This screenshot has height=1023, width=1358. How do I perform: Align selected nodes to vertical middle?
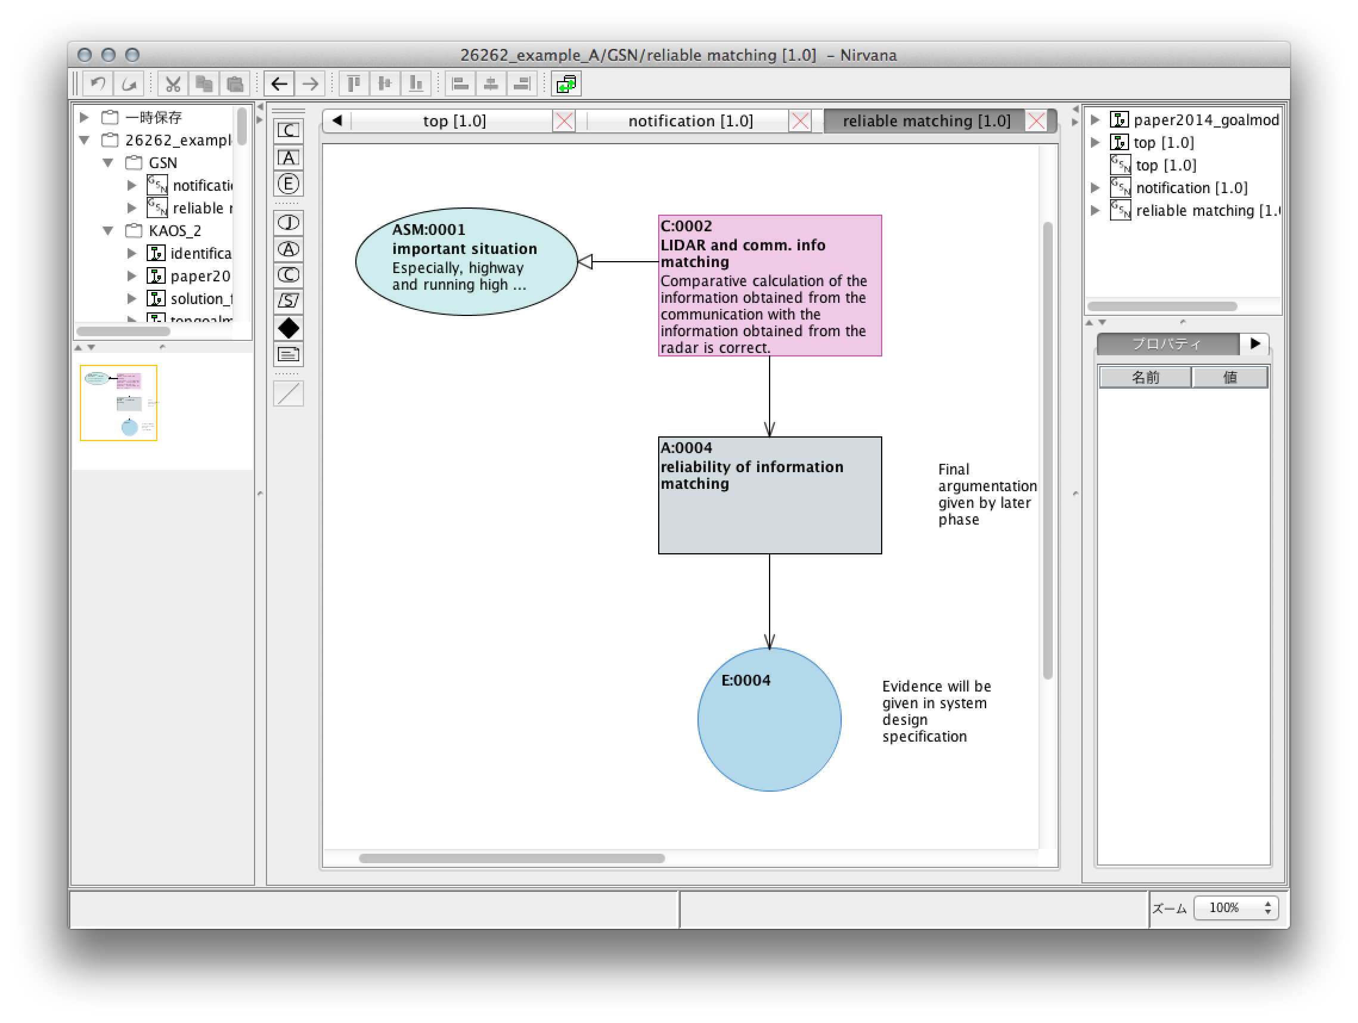(385, 83)
